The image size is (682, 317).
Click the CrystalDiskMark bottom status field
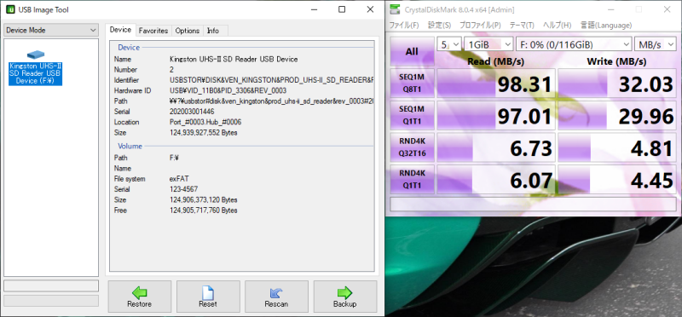pos(533,205)
